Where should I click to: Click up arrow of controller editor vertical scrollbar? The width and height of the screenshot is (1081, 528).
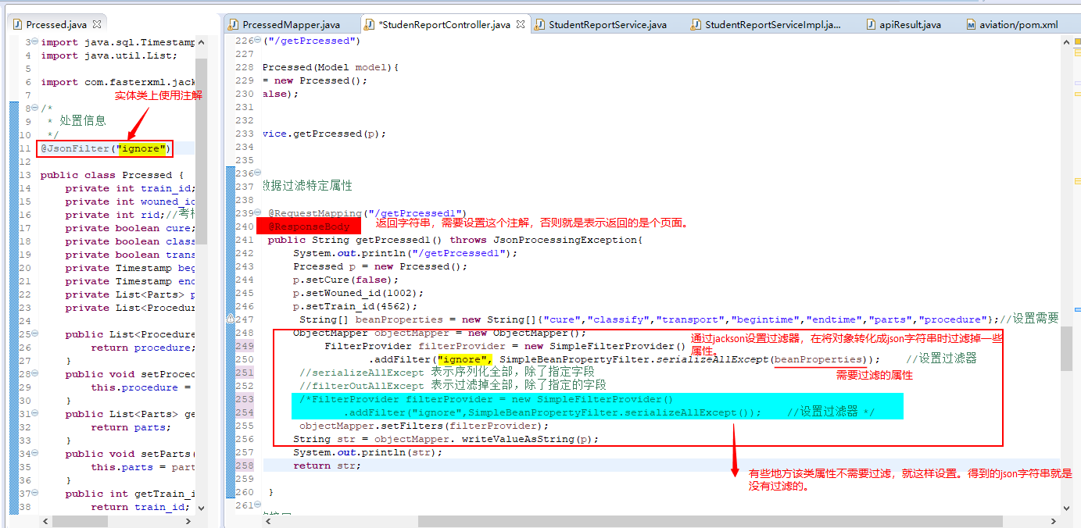click(x=1067, y=43)
